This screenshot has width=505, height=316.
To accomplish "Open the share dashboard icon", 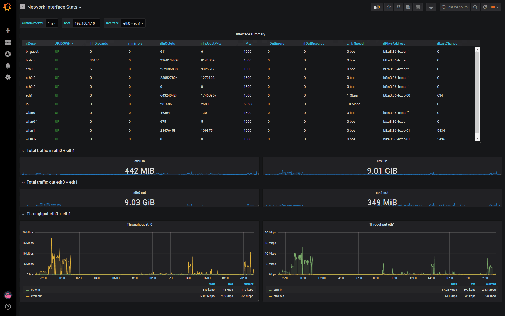I will (398, 7).
